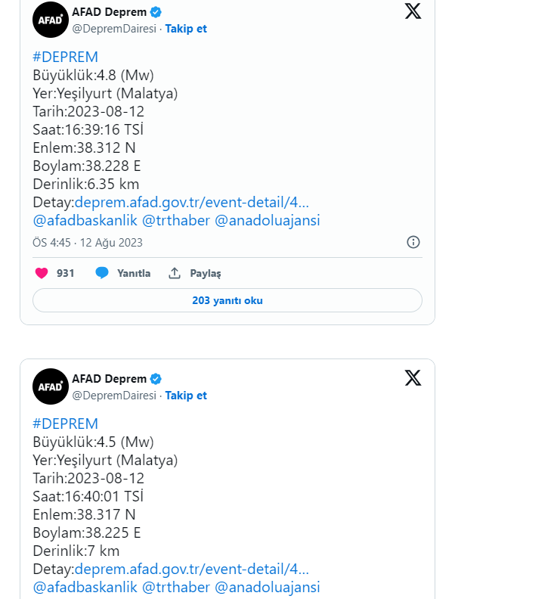Open first tweet's deprem.afad.gov.tr detail link
Image resolution: width=554 pixels, height=599 pixels.
click(192, 202)
